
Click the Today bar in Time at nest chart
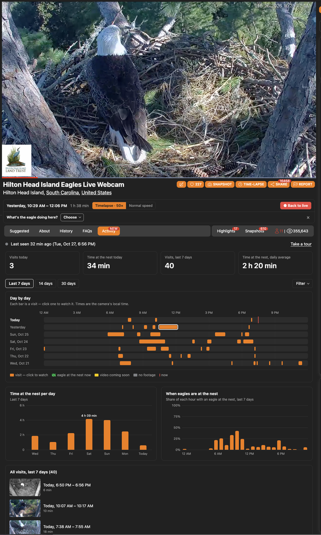click(143, 447)
